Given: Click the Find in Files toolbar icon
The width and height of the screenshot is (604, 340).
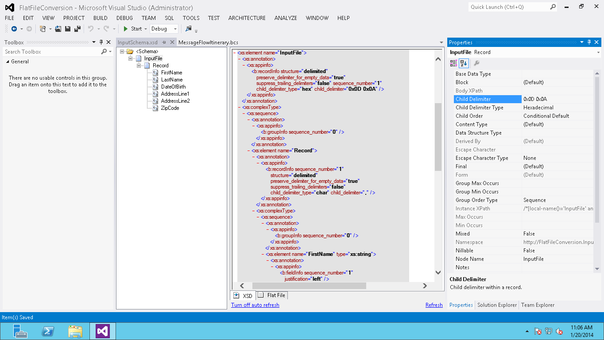Looking at the screenshot, I should 189,29.
